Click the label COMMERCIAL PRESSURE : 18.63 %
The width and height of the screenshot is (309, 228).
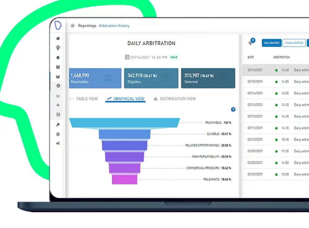[x=209, y=168]
